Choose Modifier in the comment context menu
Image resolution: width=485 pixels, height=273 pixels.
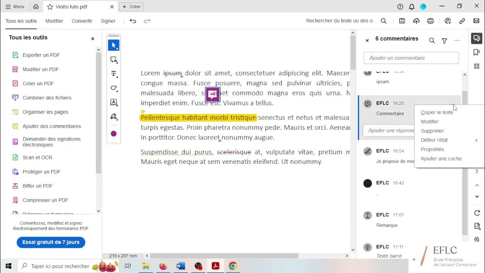[x=430, y=122]
